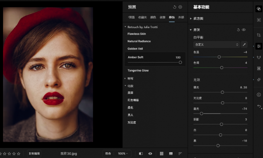Click the reset arrow icon in 预置 header
263x158 pixels.
pos(174,7)
